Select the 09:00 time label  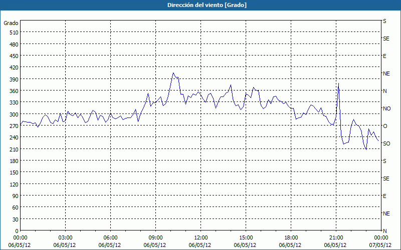pyautogui.click(x=156, y=238)
